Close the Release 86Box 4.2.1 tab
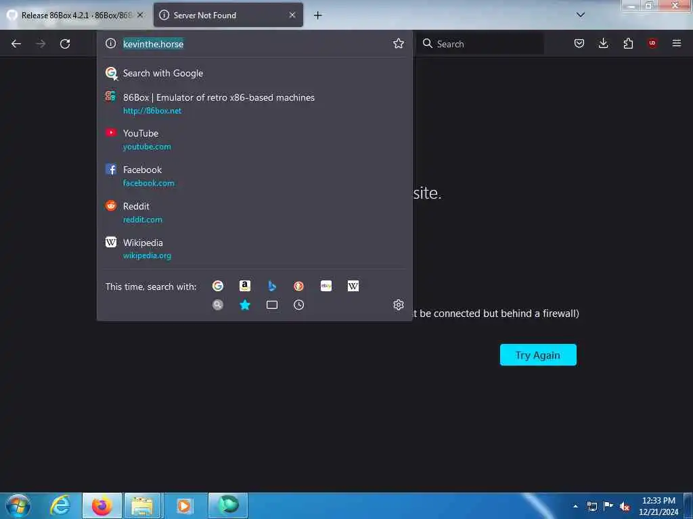 point(140,15)
